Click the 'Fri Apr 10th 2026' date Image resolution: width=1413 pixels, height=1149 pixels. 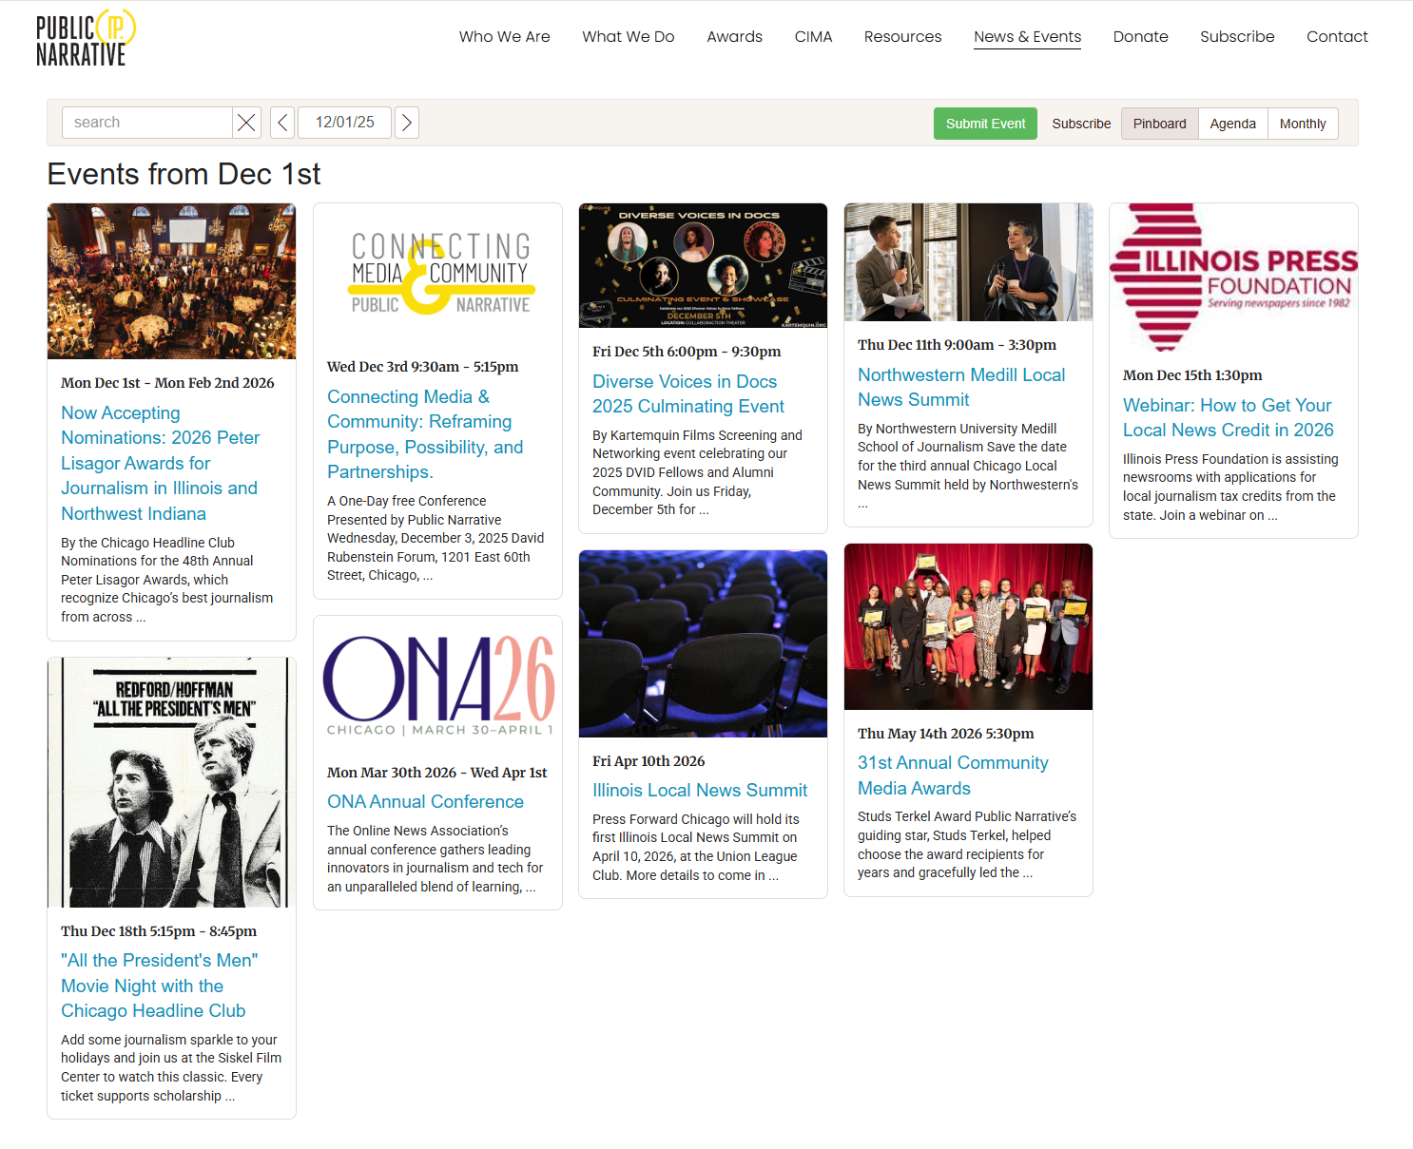pyautogui.click(x=648, y=761)
